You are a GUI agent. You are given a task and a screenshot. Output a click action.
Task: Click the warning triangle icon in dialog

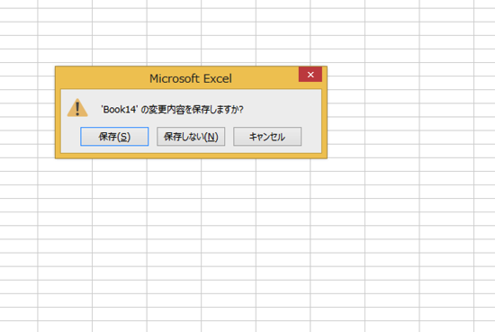click(77, 108)
